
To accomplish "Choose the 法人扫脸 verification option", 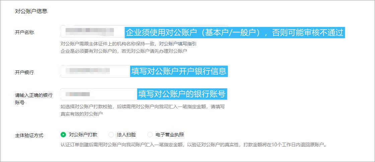I will [x=111, y=135].
